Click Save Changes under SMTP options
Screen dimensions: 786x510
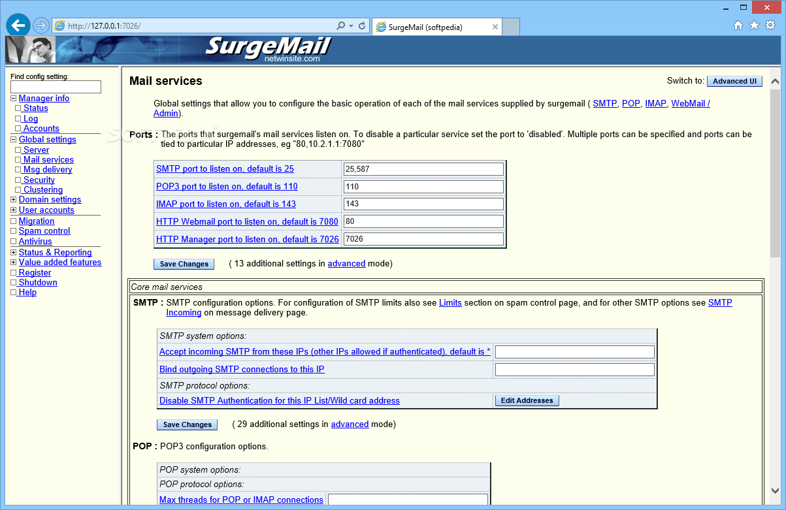click(x=188, y=424)
